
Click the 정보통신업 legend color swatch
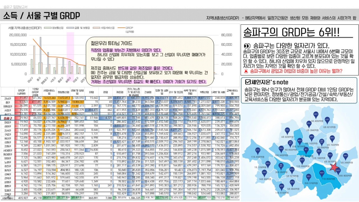(47, 28)
